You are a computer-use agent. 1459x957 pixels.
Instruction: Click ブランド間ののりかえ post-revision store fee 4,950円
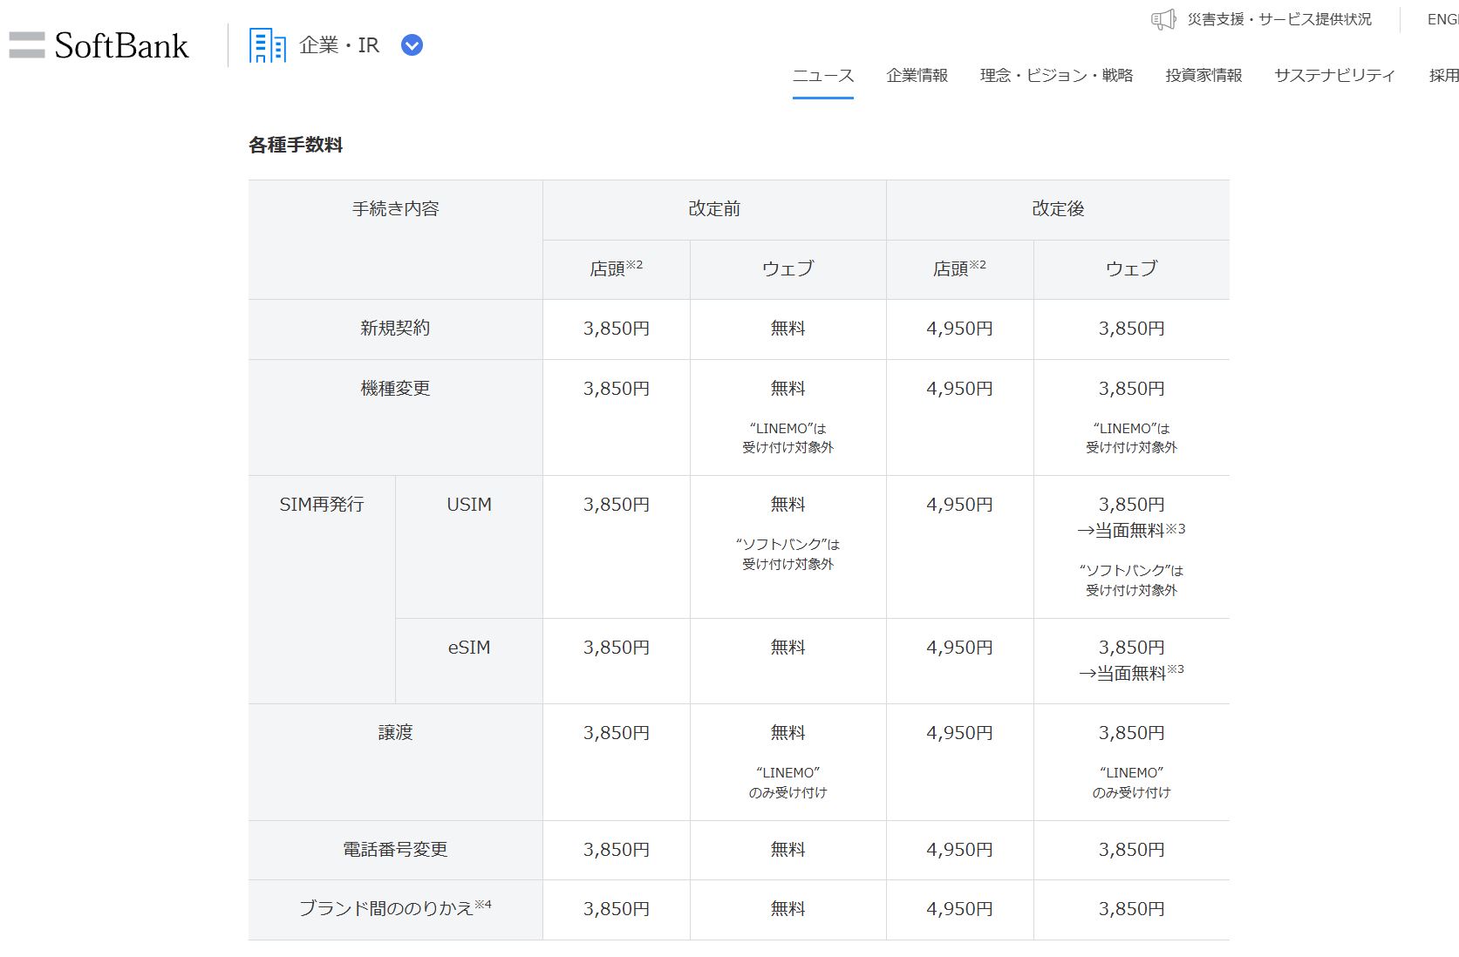pos(959,909)
